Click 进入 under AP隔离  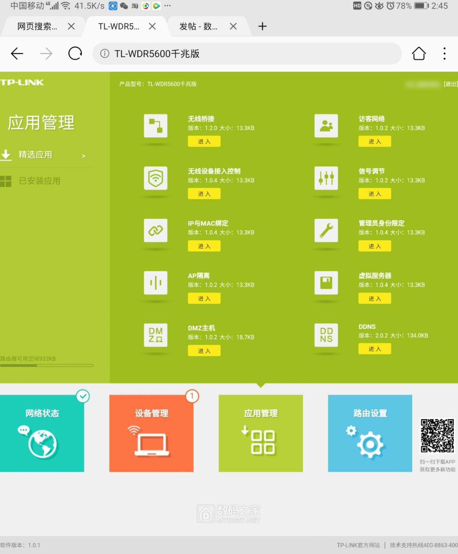click(204, 299)
